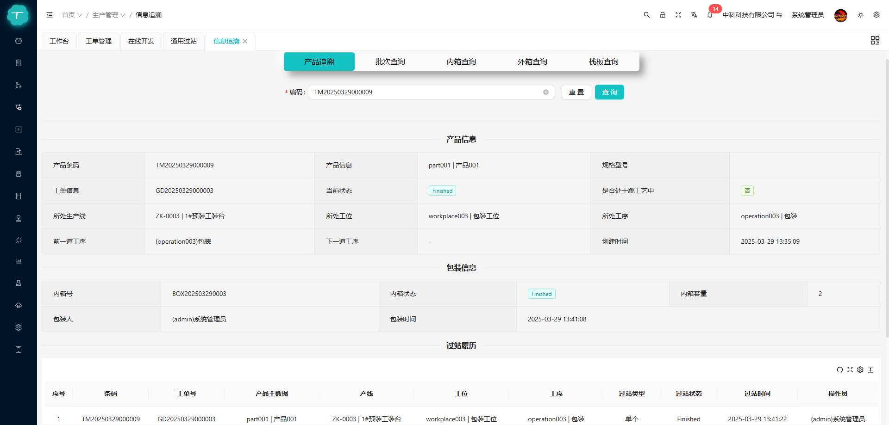
Task: Toggle dark mode with the sun icon
Action: tap(861, 15)
